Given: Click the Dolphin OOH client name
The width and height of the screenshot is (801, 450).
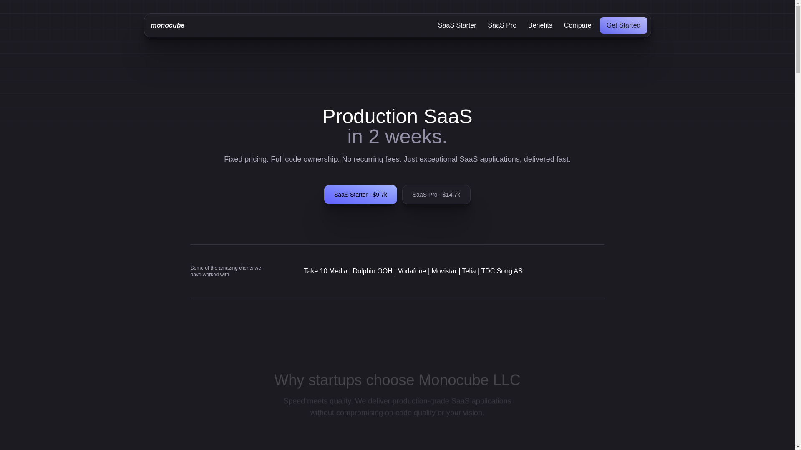Looking at the screenshot, I should click(373, 271).
